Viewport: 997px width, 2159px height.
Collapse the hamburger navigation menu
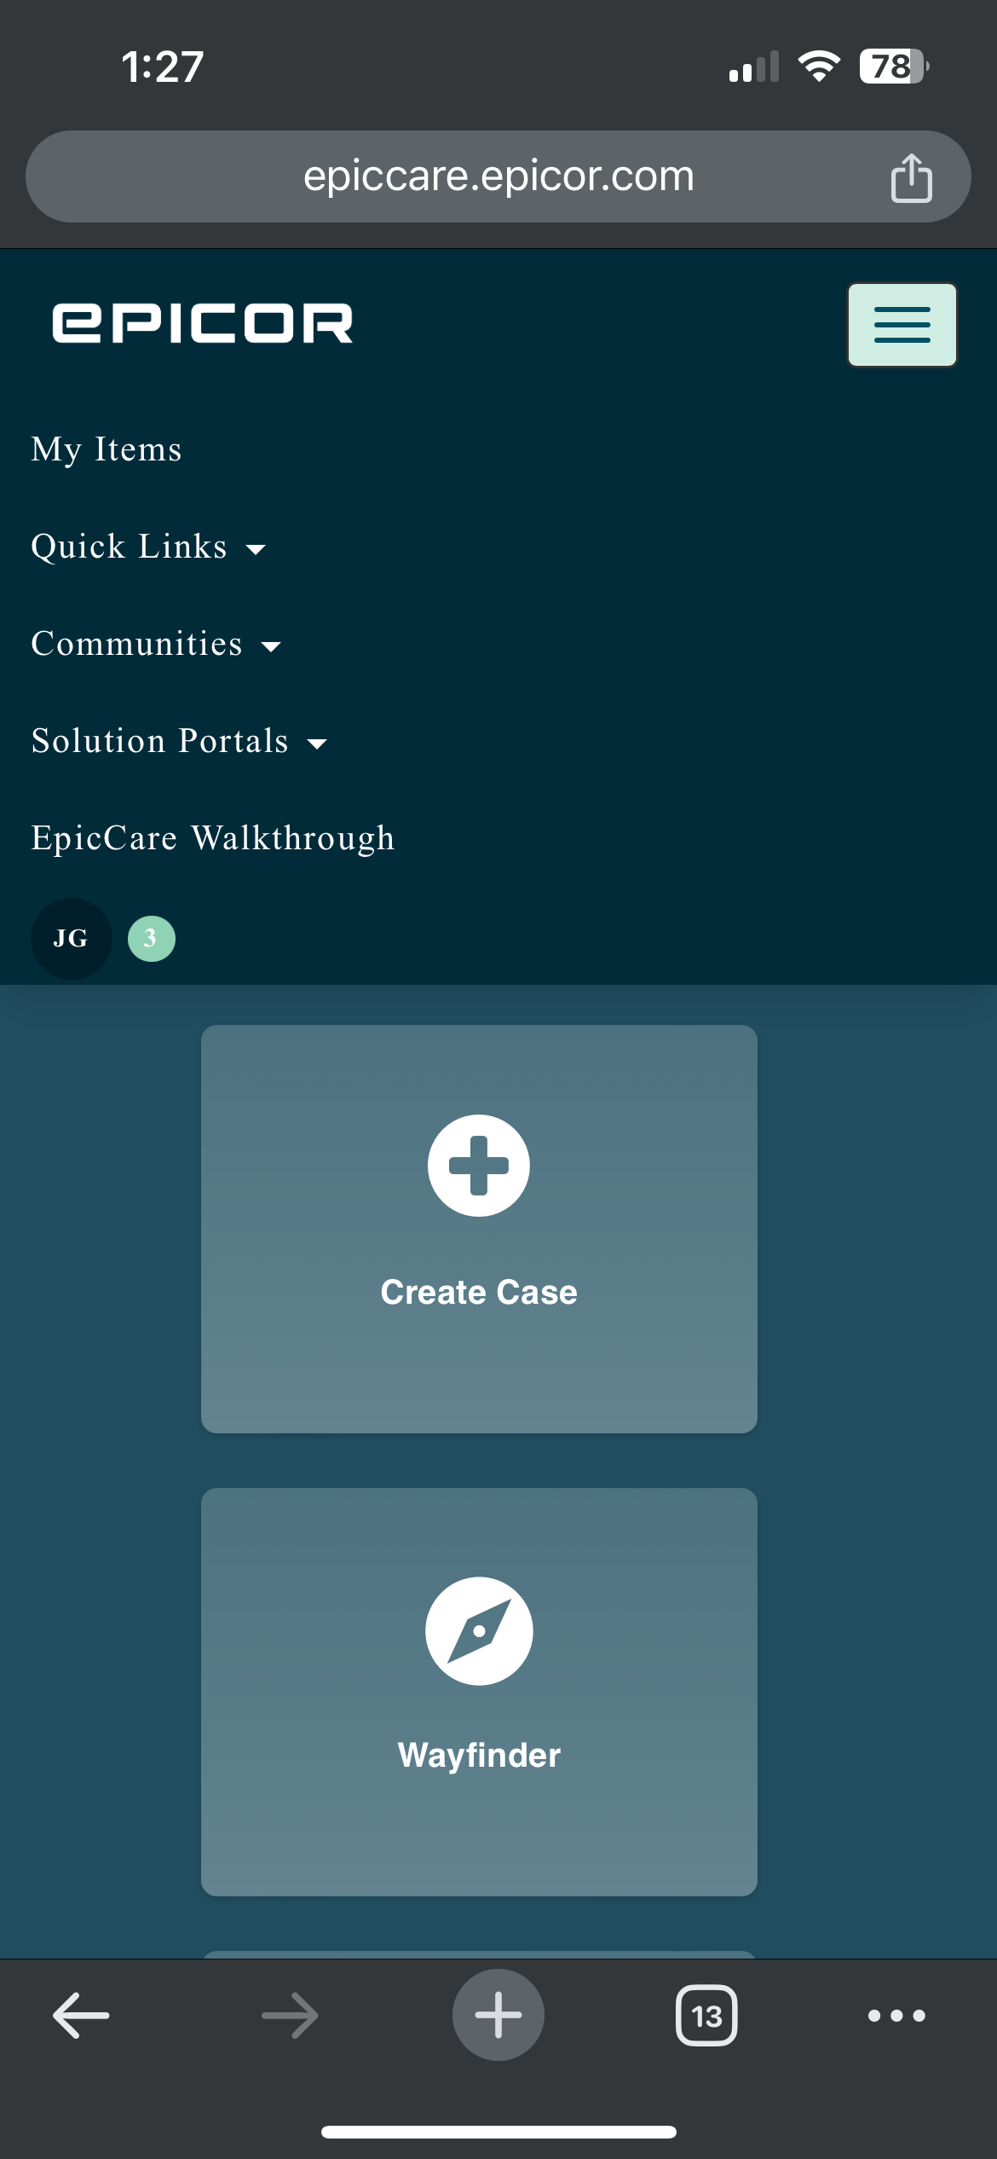point(902,325)
